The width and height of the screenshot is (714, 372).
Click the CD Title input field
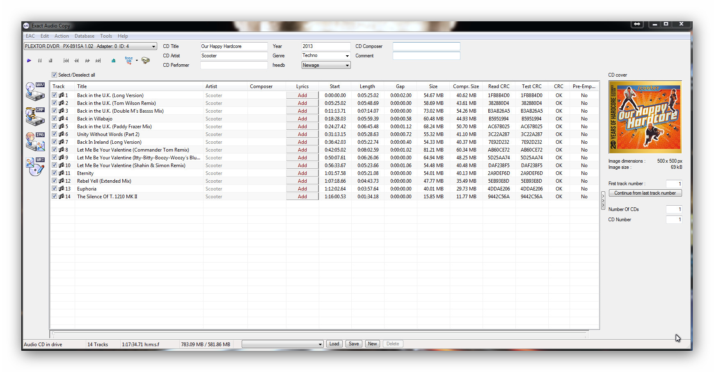pyautogui.click(x=233, y=46)
